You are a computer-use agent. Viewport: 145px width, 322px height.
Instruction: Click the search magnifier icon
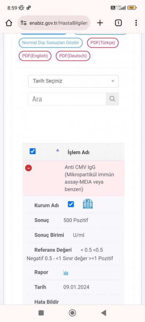[x=112, y=99]
